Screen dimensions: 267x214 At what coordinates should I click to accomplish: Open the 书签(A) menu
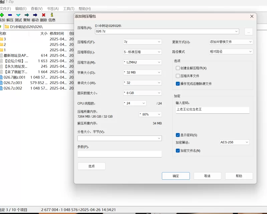(x=53, y=9)
